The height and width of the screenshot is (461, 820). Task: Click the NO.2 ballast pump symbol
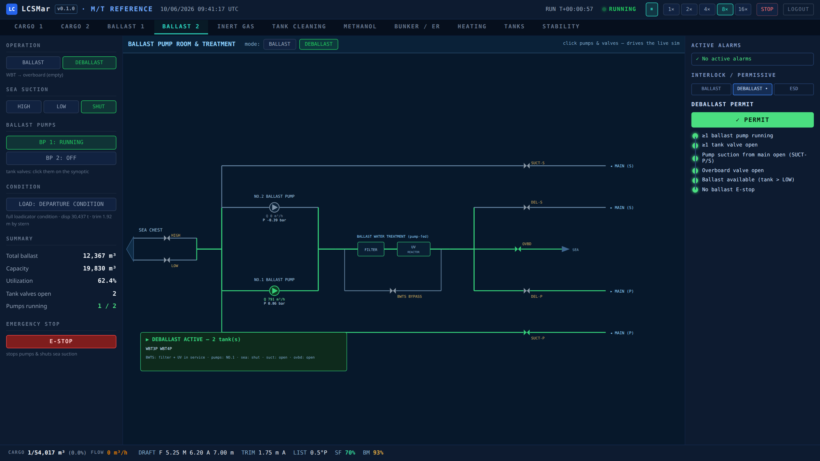point(274,207)
